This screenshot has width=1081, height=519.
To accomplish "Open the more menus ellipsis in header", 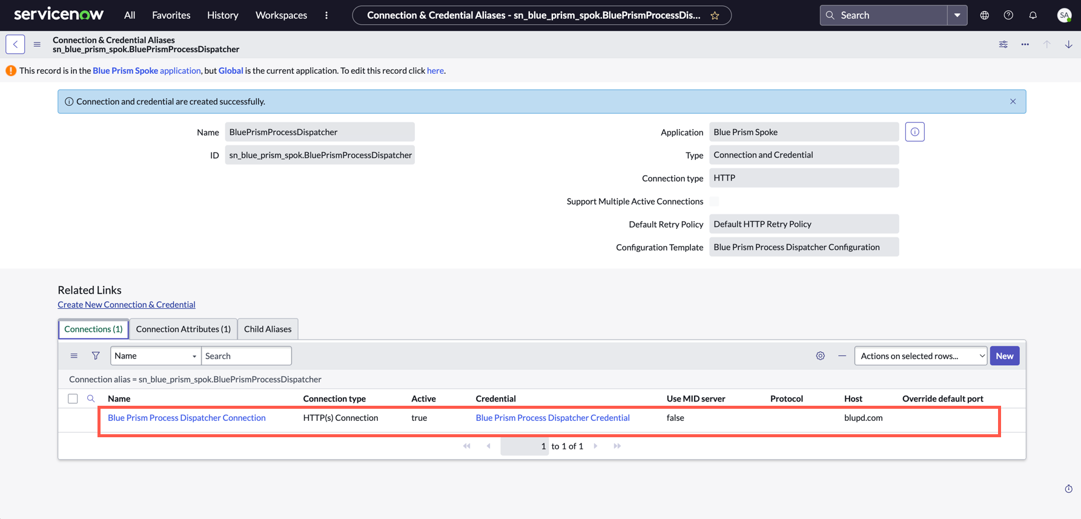I will tap(326, 15).
